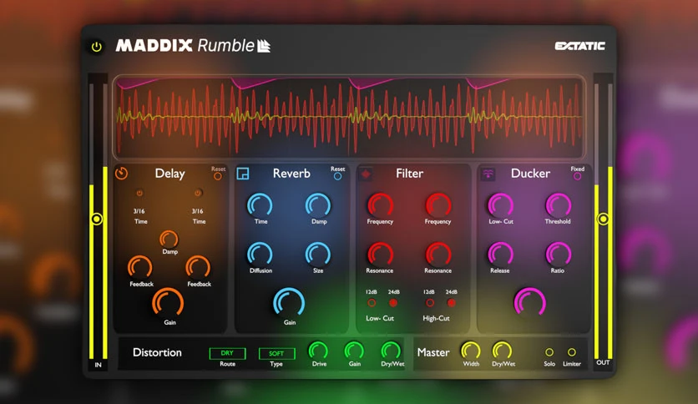This screenshot has width=698, height=404.
Task: Click the right 3/16 Delay time value
Action: click(198, 211)
